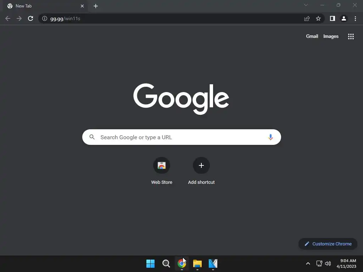Show hidden system tray icons
The width and height of the screenshot is (363, 272).
coord(308,263)
